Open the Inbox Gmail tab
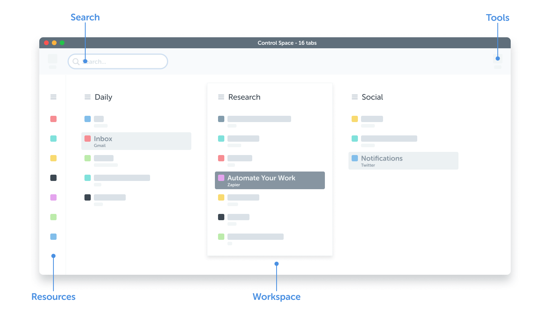The image size is (550, 314). coord(136,141)
